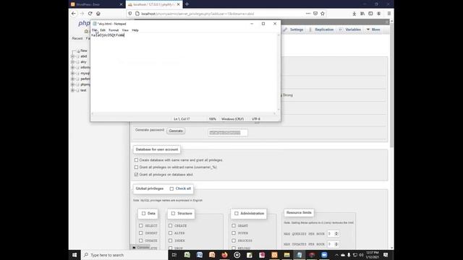463x260 pixels.
Task: Save to Pocket icon in address bar
Action: coord(315,14)
